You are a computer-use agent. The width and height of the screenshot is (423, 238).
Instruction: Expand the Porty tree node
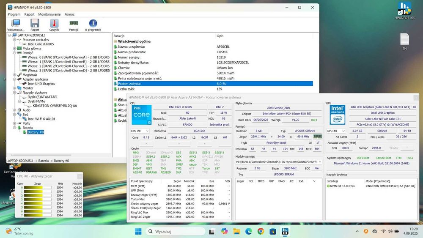(14, 123)
